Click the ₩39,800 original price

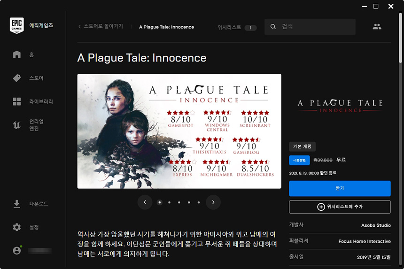pyautogui.click(x=323, y=160)
